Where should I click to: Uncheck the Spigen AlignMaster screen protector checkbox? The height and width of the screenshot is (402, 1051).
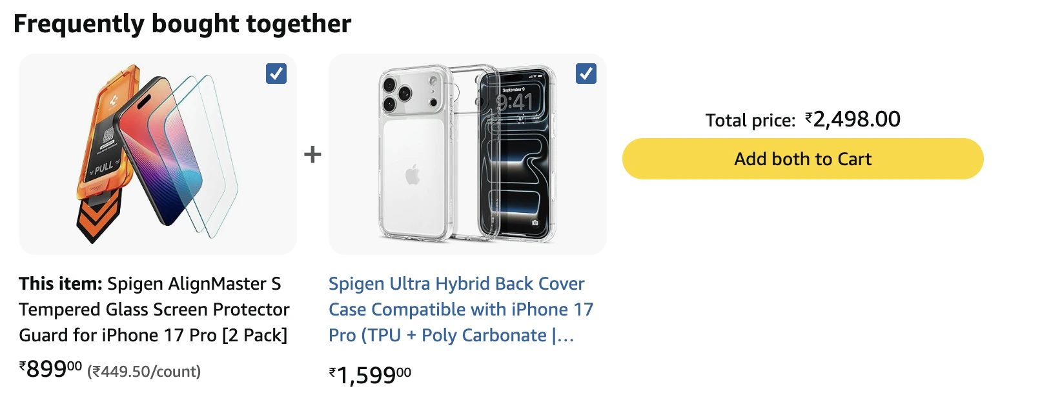tap(276, 74)
